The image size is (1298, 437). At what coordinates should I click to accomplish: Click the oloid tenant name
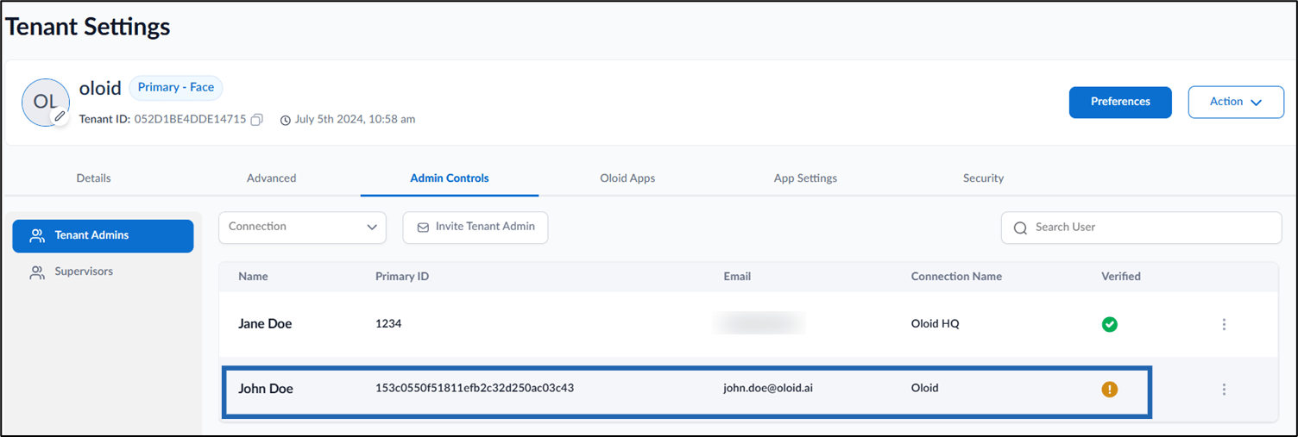tap(100, 89)
